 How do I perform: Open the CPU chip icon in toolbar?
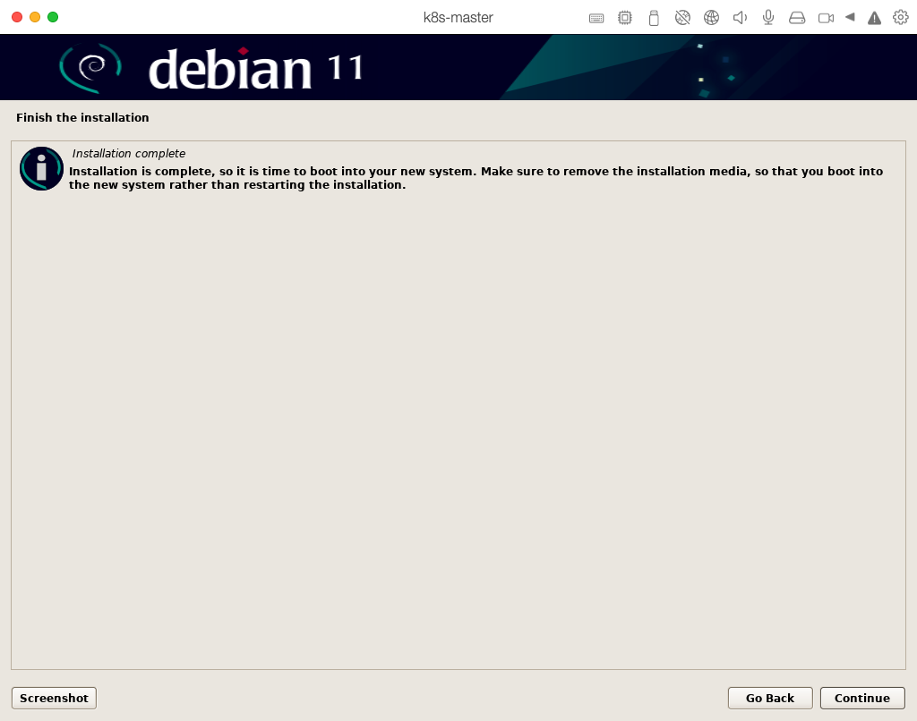(624, 18)
